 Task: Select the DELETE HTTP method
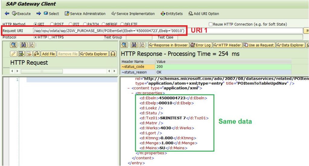[x=122, y=24]
